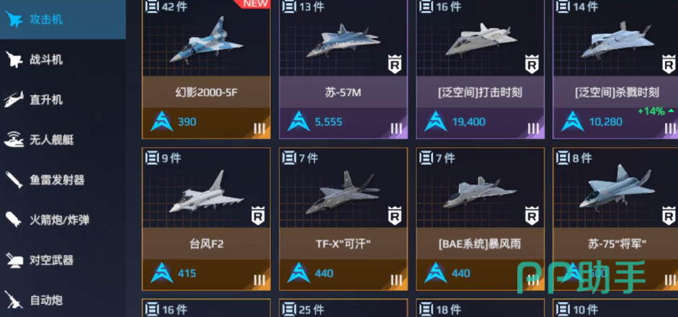The width and height of the screenshot is (678, 317).
Task: Click the 5,555 price on 苏-57M
Action: pyautogui.click(x=329, y=122)
